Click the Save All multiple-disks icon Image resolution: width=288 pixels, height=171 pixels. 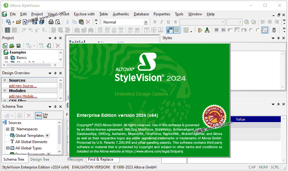click(42, 22)
